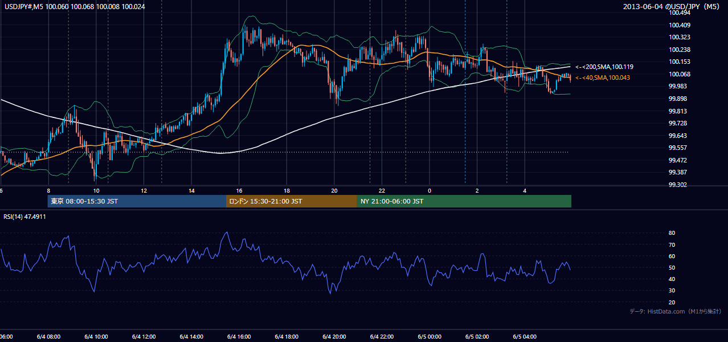The width and height of the screenshot is (728, 342).
Task: Click hour label 22 under price chart
Action: pos(382,191)
